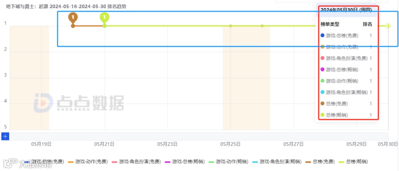Click the blue dot beside tooltip 游戏·总榜(免费)
This screenshot has width=399, height=171.
pos(323,36)
